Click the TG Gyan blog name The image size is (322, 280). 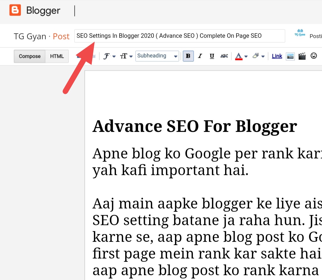pos(30,36)
